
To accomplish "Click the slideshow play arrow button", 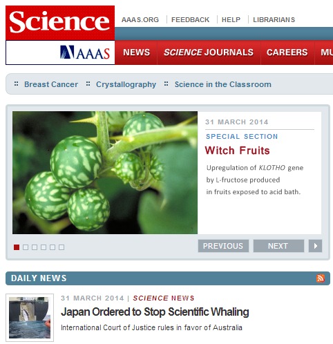I will [x=315, y=246].
